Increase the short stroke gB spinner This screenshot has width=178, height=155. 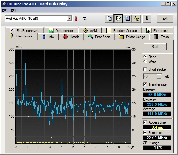(x=159, y=75)
